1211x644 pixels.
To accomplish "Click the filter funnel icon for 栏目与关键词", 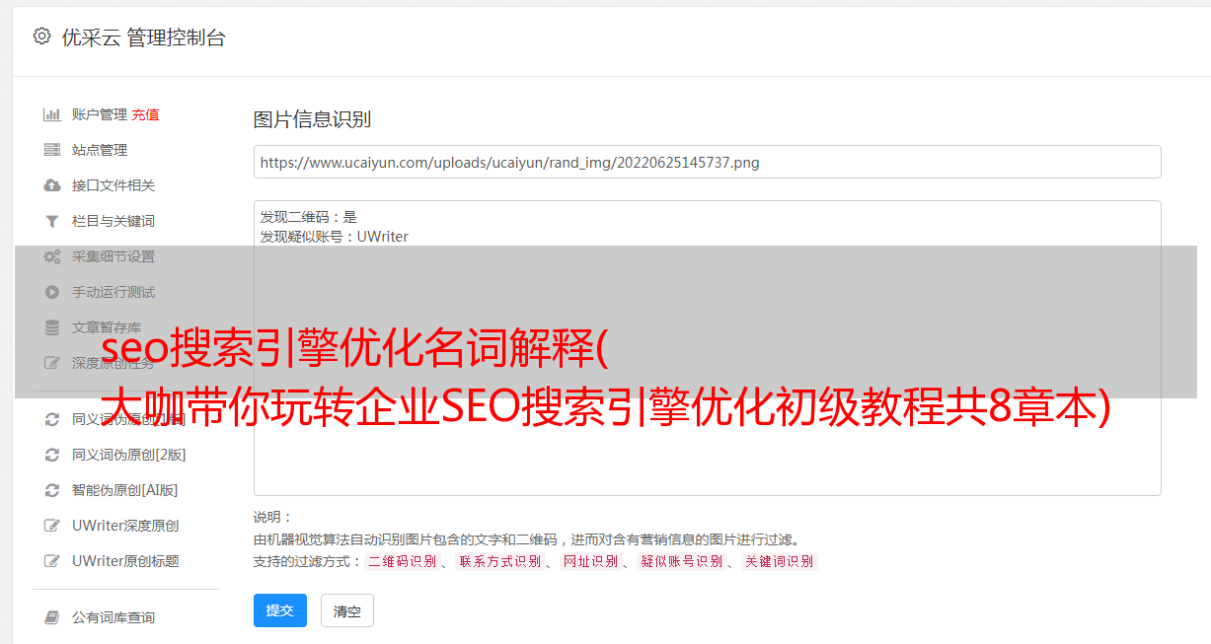I will (x=52, y=221).
